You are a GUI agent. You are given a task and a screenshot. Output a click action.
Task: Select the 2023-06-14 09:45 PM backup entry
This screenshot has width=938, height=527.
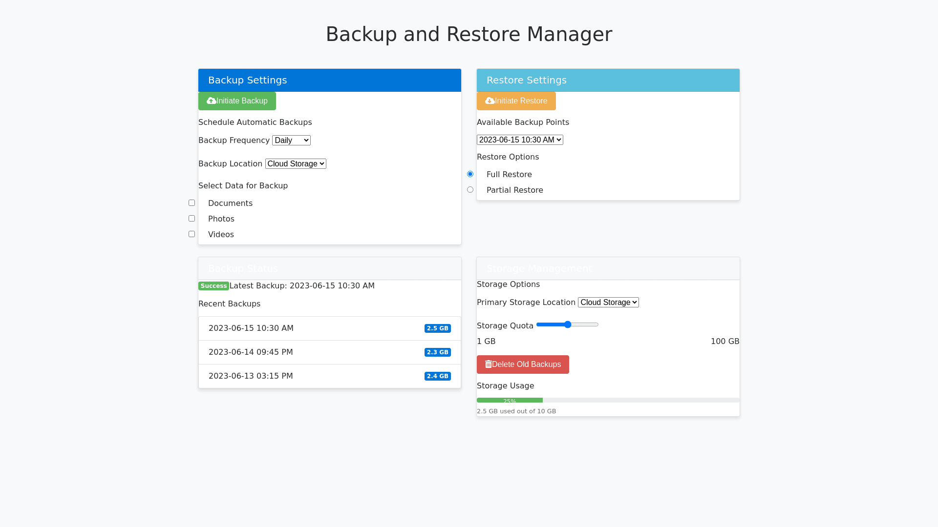coord(251,352)
